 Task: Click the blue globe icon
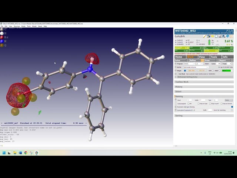click(x=228, y=36)
